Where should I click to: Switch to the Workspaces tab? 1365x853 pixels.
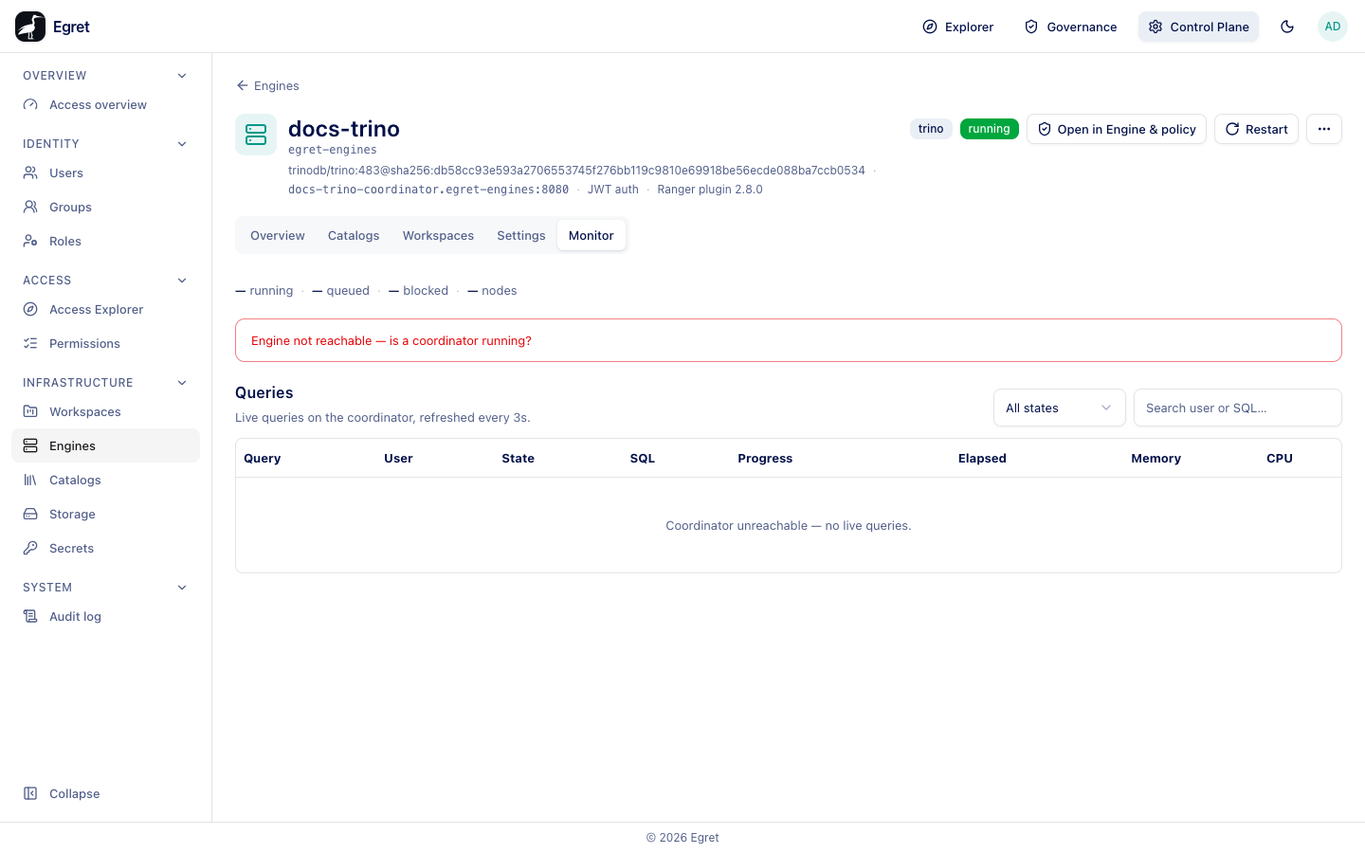point(438,235)
